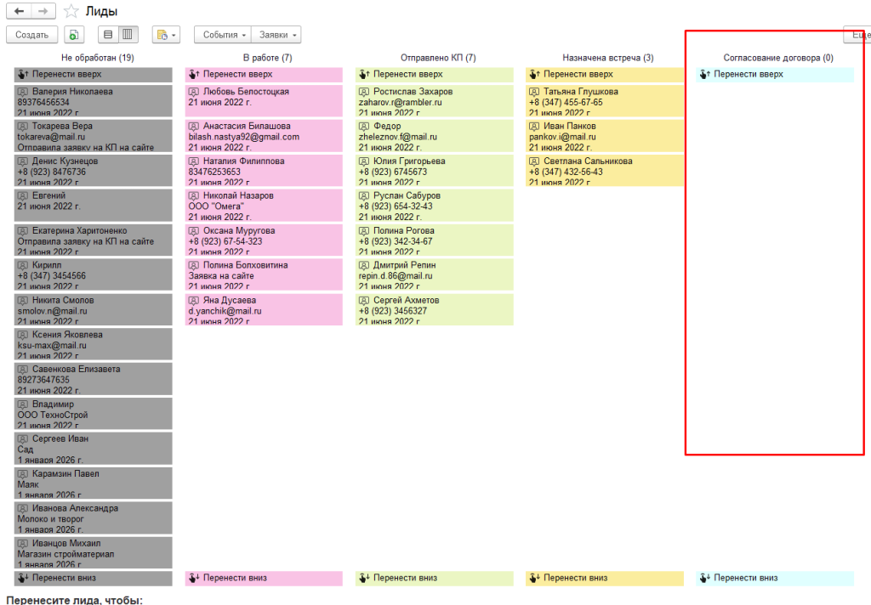Click contact icon on Иванова Александра card
The width and height of the screenshot is (871, 605).
pyautogui.click(x=23, y=508)
